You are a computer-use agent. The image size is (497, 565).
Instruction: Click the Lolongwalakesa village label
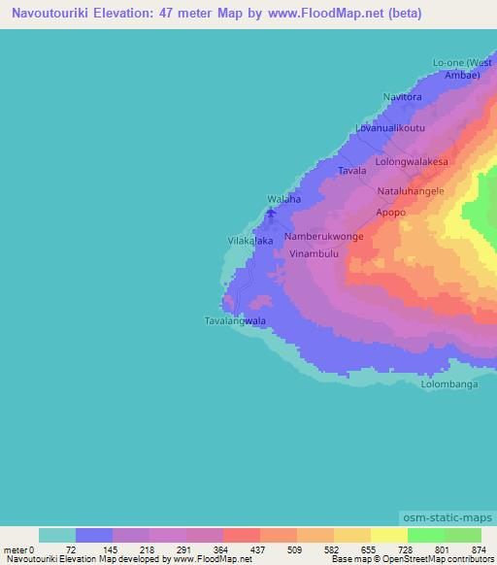[412, 162]
